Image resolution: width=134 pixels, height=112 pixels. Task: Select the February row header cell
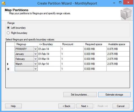10,59
